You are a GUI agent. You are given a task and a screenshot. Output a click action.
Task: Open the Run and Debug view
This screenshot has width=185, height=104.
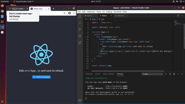80,36
